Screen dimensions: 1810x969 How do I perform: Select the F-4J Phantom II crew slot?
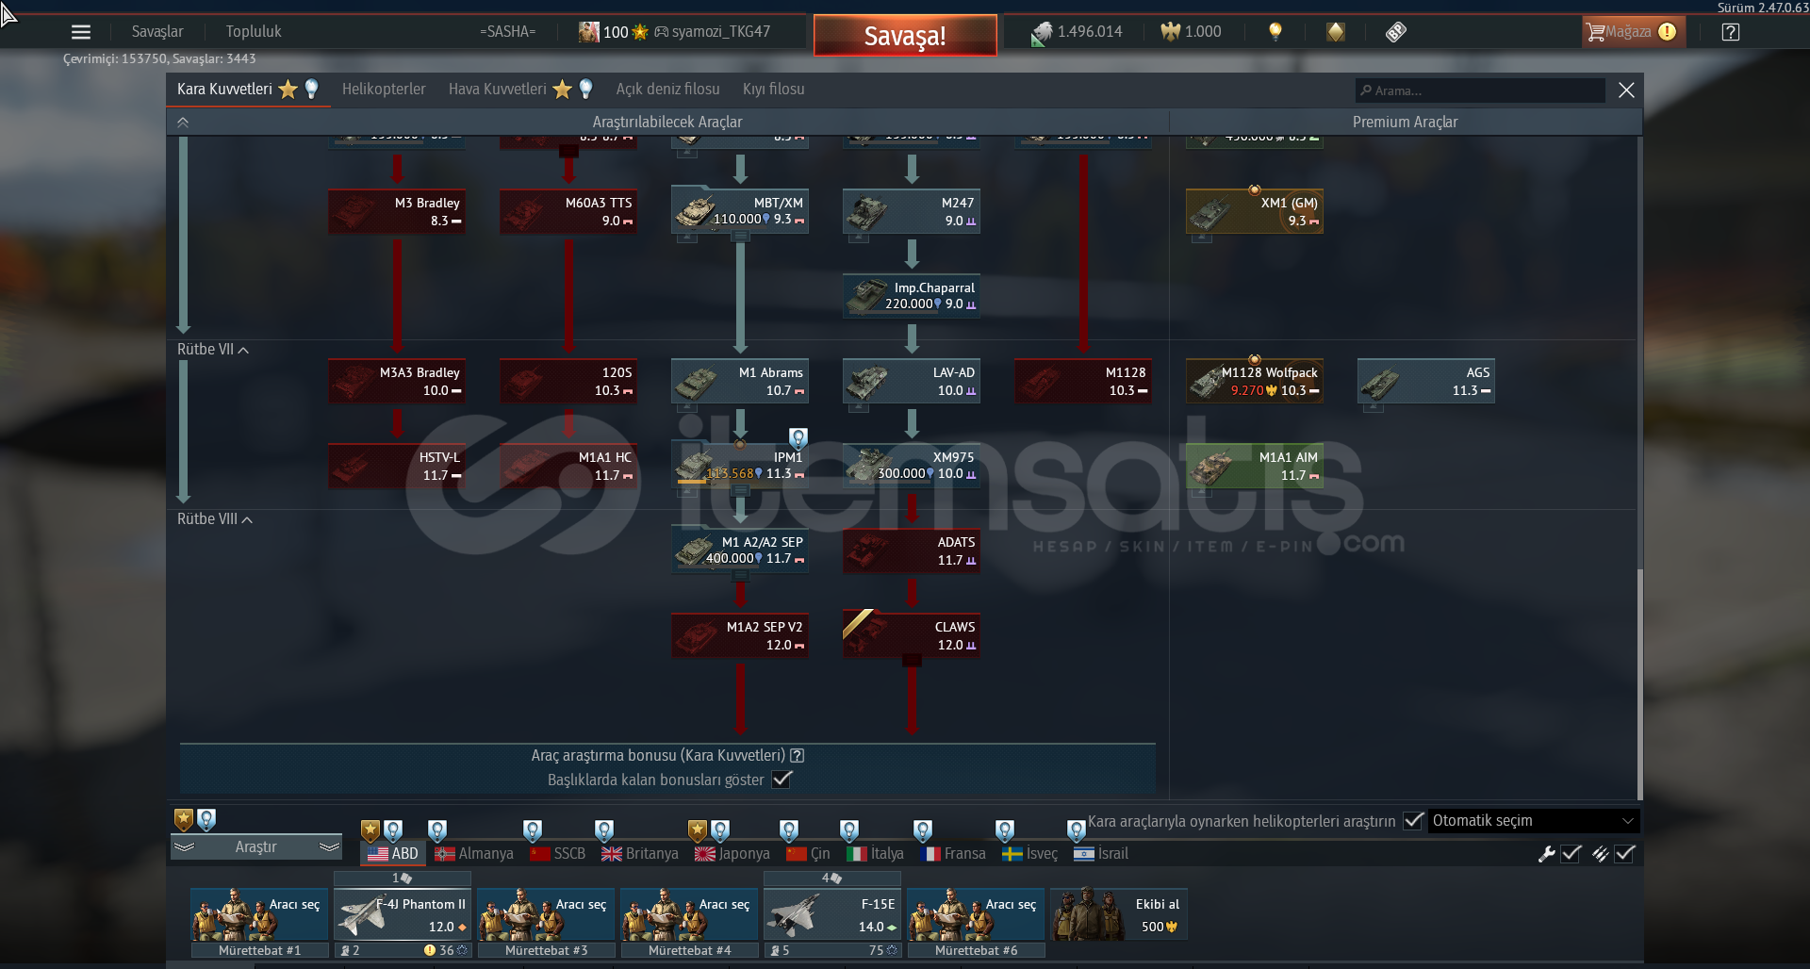click(x=403, y=915)
